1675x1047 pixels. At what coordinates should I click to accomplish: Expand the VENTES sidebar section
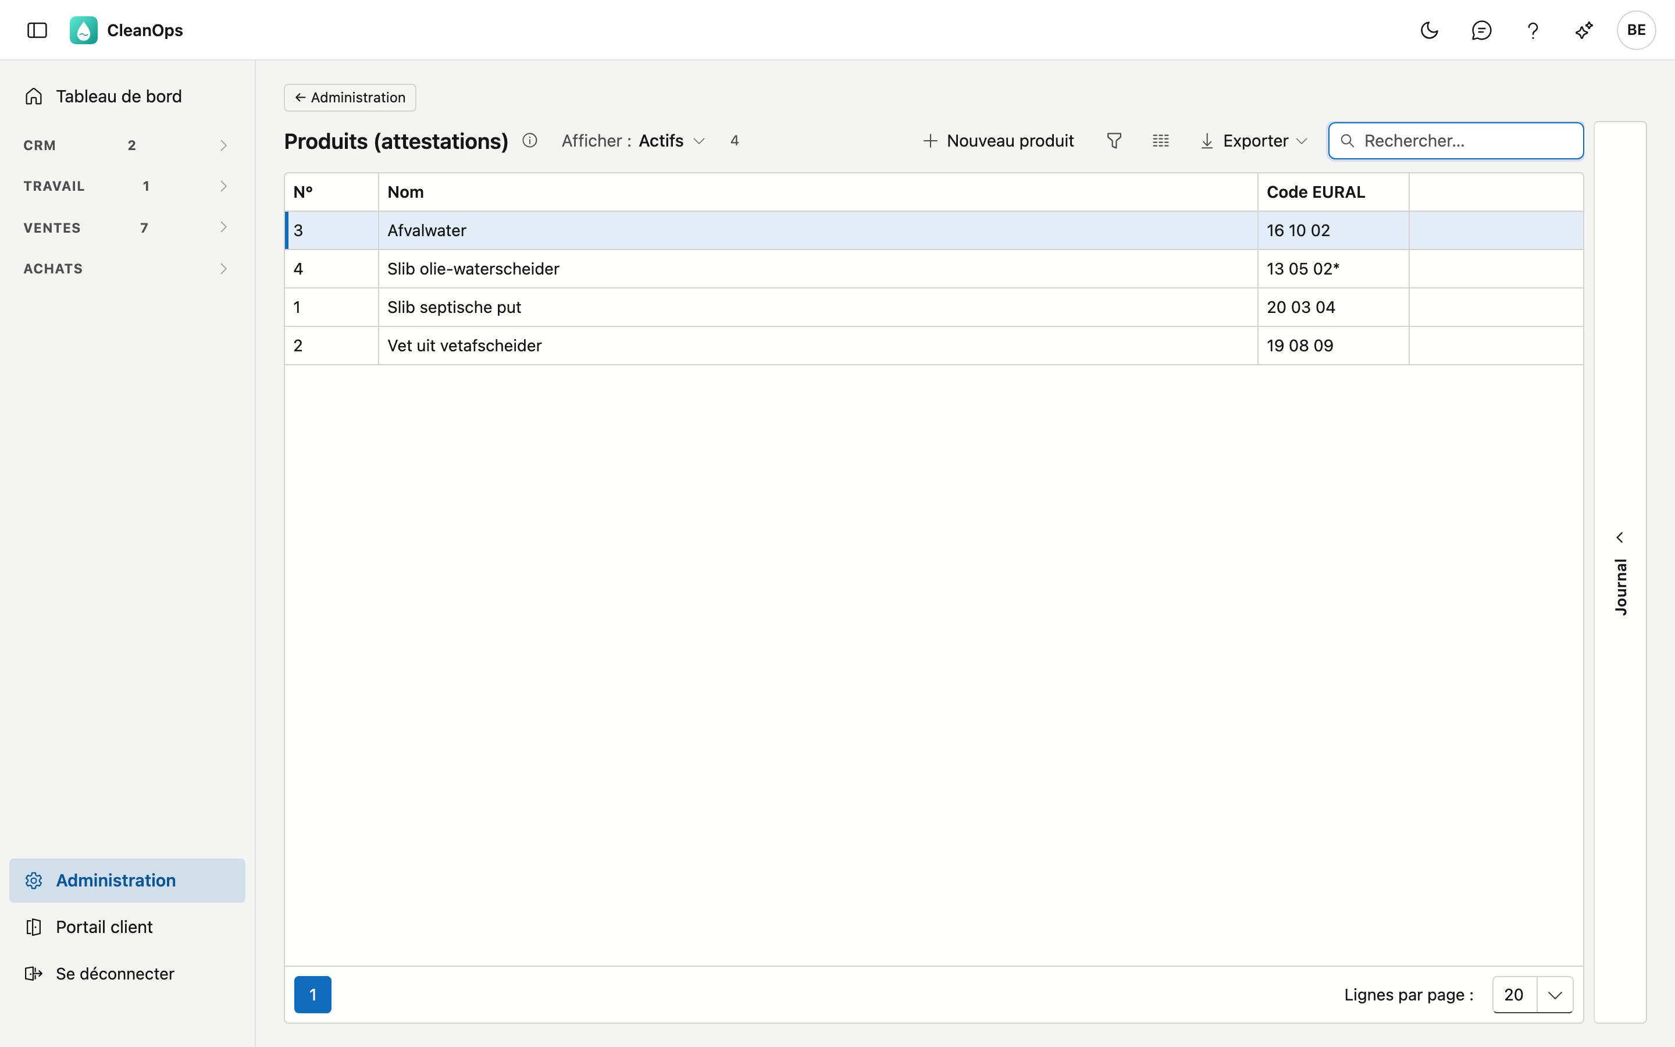point(126,228)
